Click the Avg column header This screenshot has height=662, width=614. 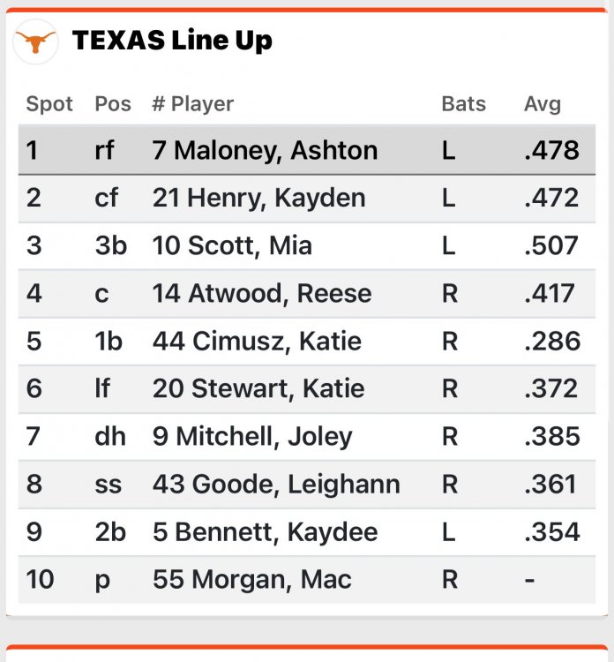click(542, 104)
